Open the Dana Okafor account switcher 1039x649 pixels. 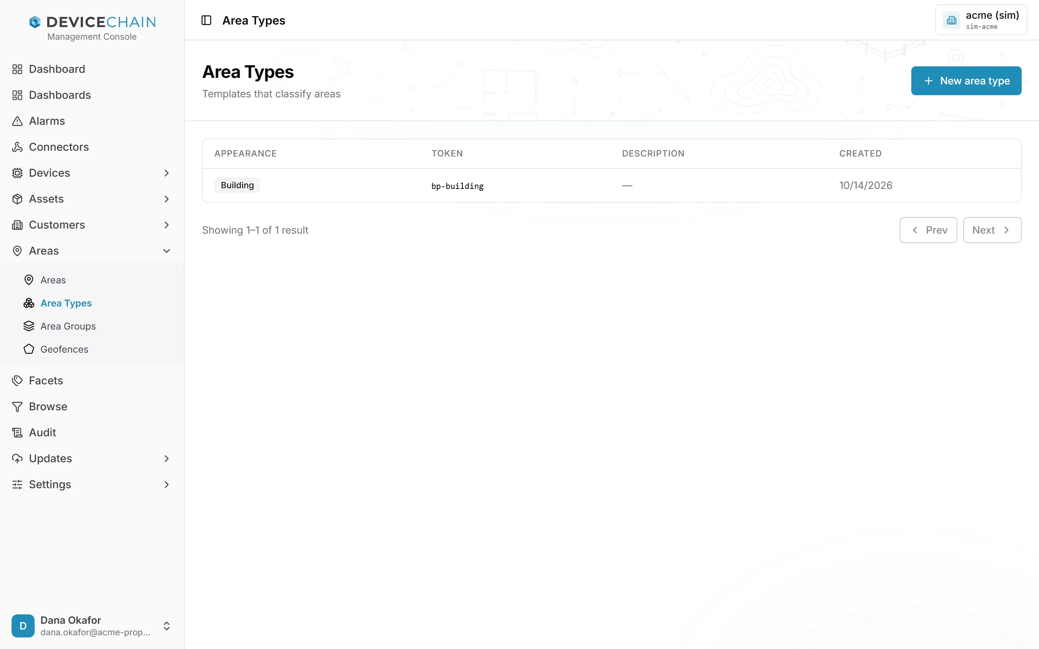[92, 626]
